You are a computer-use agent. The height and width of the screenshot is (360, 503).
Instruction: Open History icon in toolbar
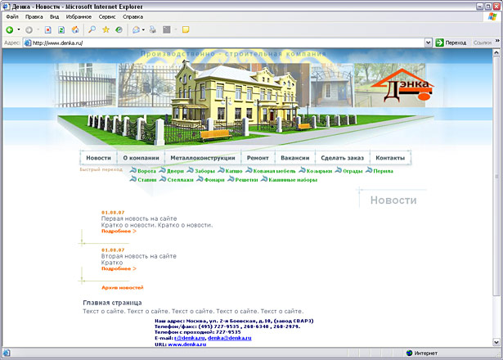pos(119,29)
